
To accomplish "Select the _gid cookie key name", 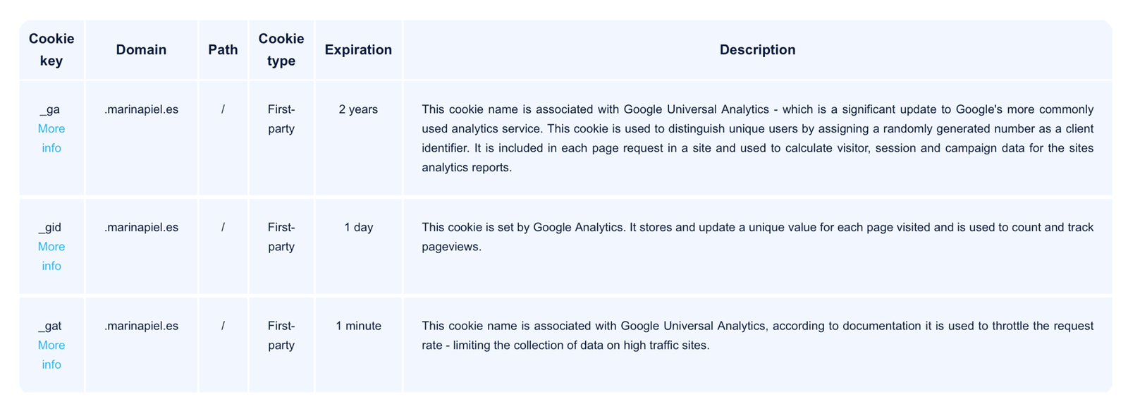I will [x=50, y=228].
